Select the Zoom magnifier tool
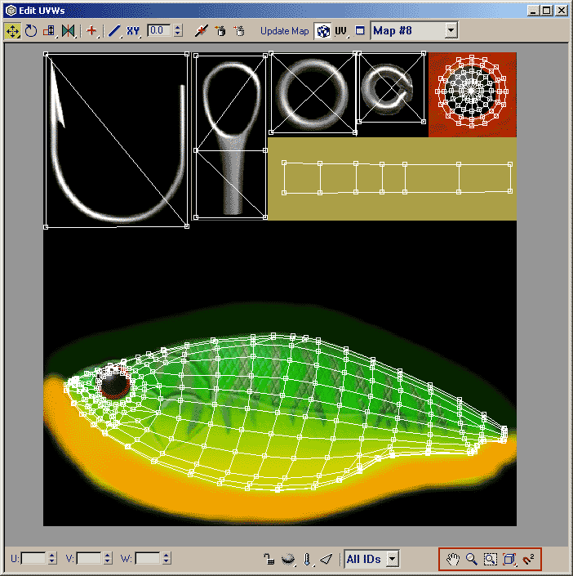This screenshot has width=573, height=576. tap(471, 560)
